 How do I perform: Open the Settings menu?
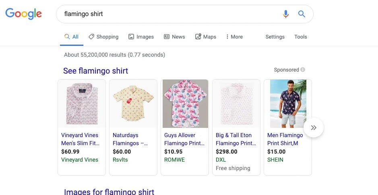pyautogui.click(x=275, y=37)
